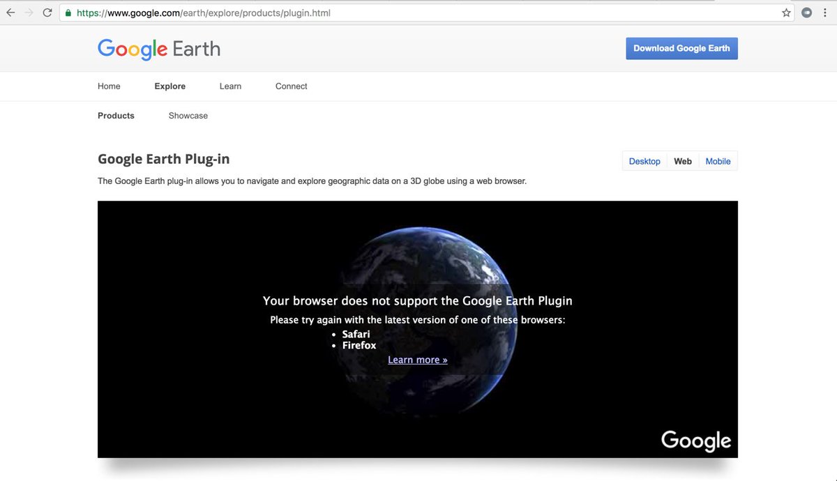Click the plugin description paragraph text
Viewport: 837px width, 481px height.
click(312, 181)
